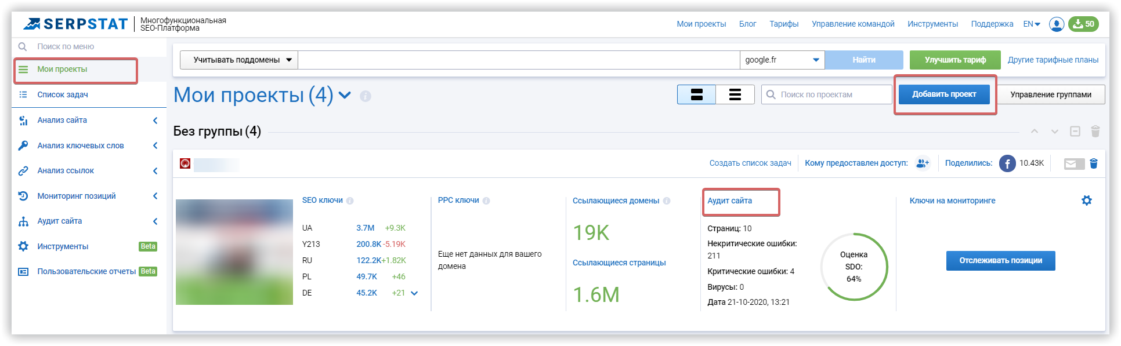Click the task list icon in sidebar
Viewport: 1121px width, 346px height.
(23, 94)
